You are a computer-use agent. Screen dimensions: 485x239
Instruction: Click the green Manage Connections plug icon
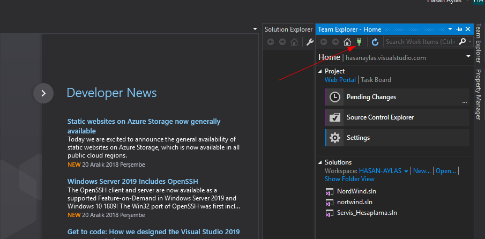point(359,42)
